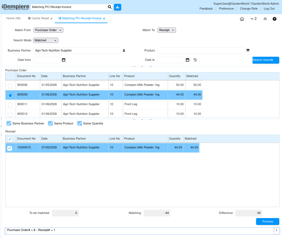Screen dimensions: 282x239
Task: Open Product lookup via the cart icon
Action: pos(248,50)
